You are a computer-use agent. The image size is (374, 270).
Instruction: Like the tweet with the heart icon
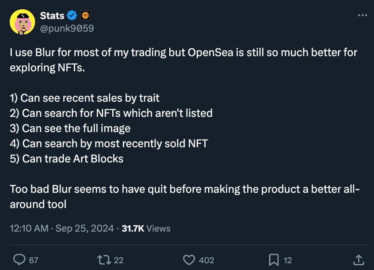click(x=189, y=260)
